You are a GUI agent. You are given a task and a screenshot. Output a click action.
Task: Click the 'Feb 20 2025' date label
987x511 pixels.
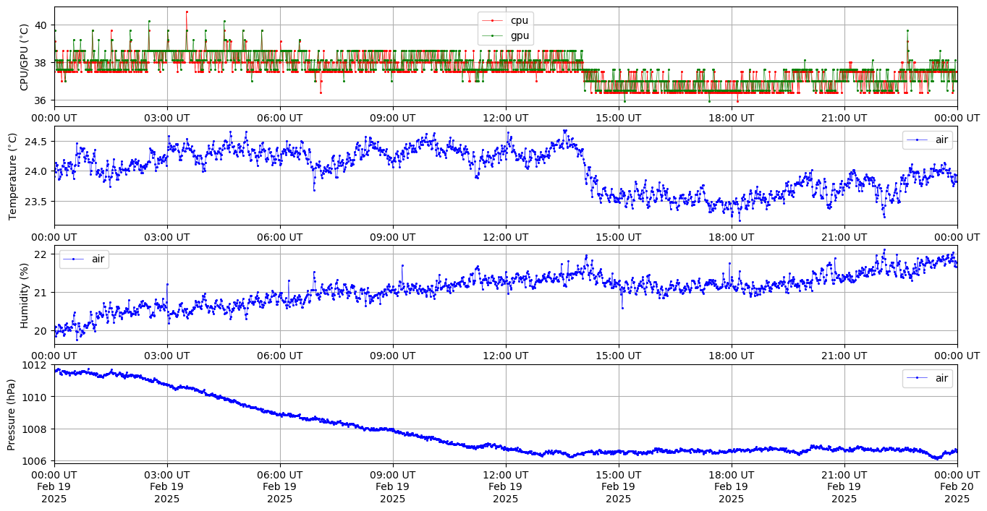(x=957, y=486)
